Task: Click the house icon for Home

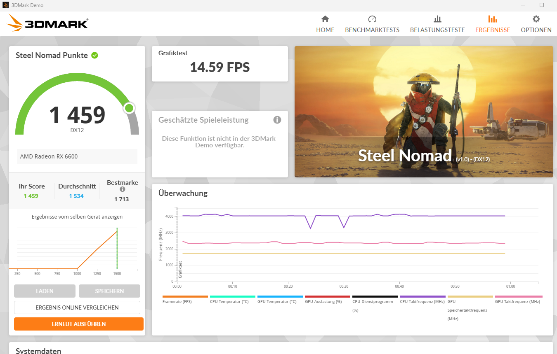Action: [x=325, y=19]
